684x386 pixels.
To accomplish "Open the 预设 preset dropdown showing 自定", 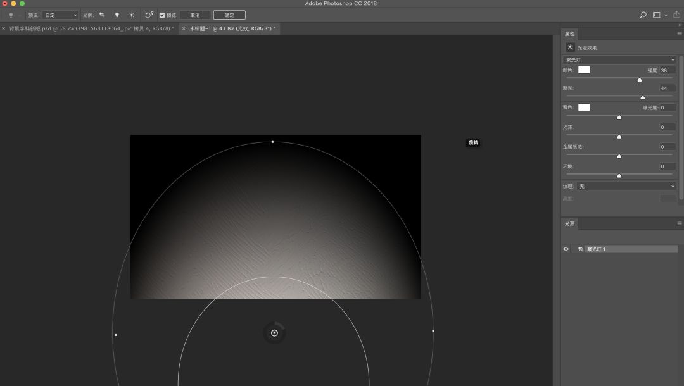I will pyautogui.click(x=60, y=15).
